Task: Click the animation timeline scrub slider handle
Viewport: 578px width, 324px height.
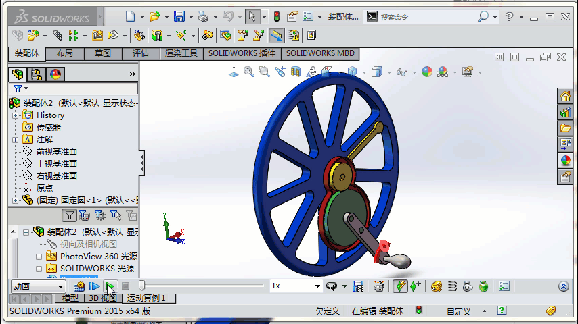Action: tap(142, 286)
